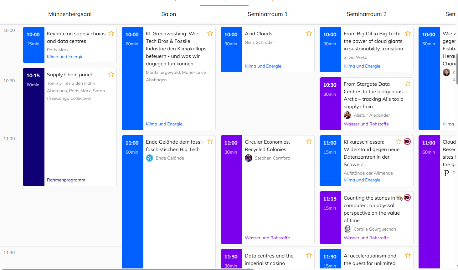Select the Münzenbergsaal room header
Viewport: 458px width, 270px height.
click(70, 14)
